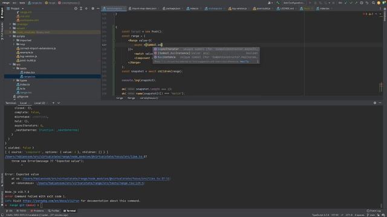Expand the node_modules library root folder

(10, 32)
